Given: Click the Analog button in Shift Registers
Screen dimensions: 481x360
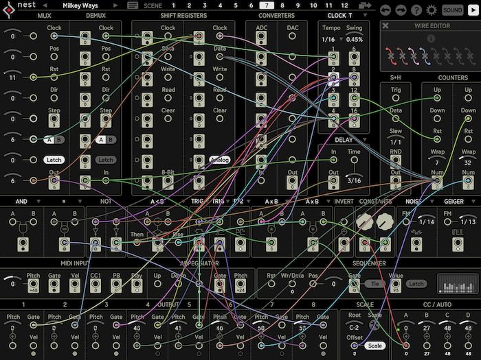Looking at the screenshot, I should pos(219,160).
